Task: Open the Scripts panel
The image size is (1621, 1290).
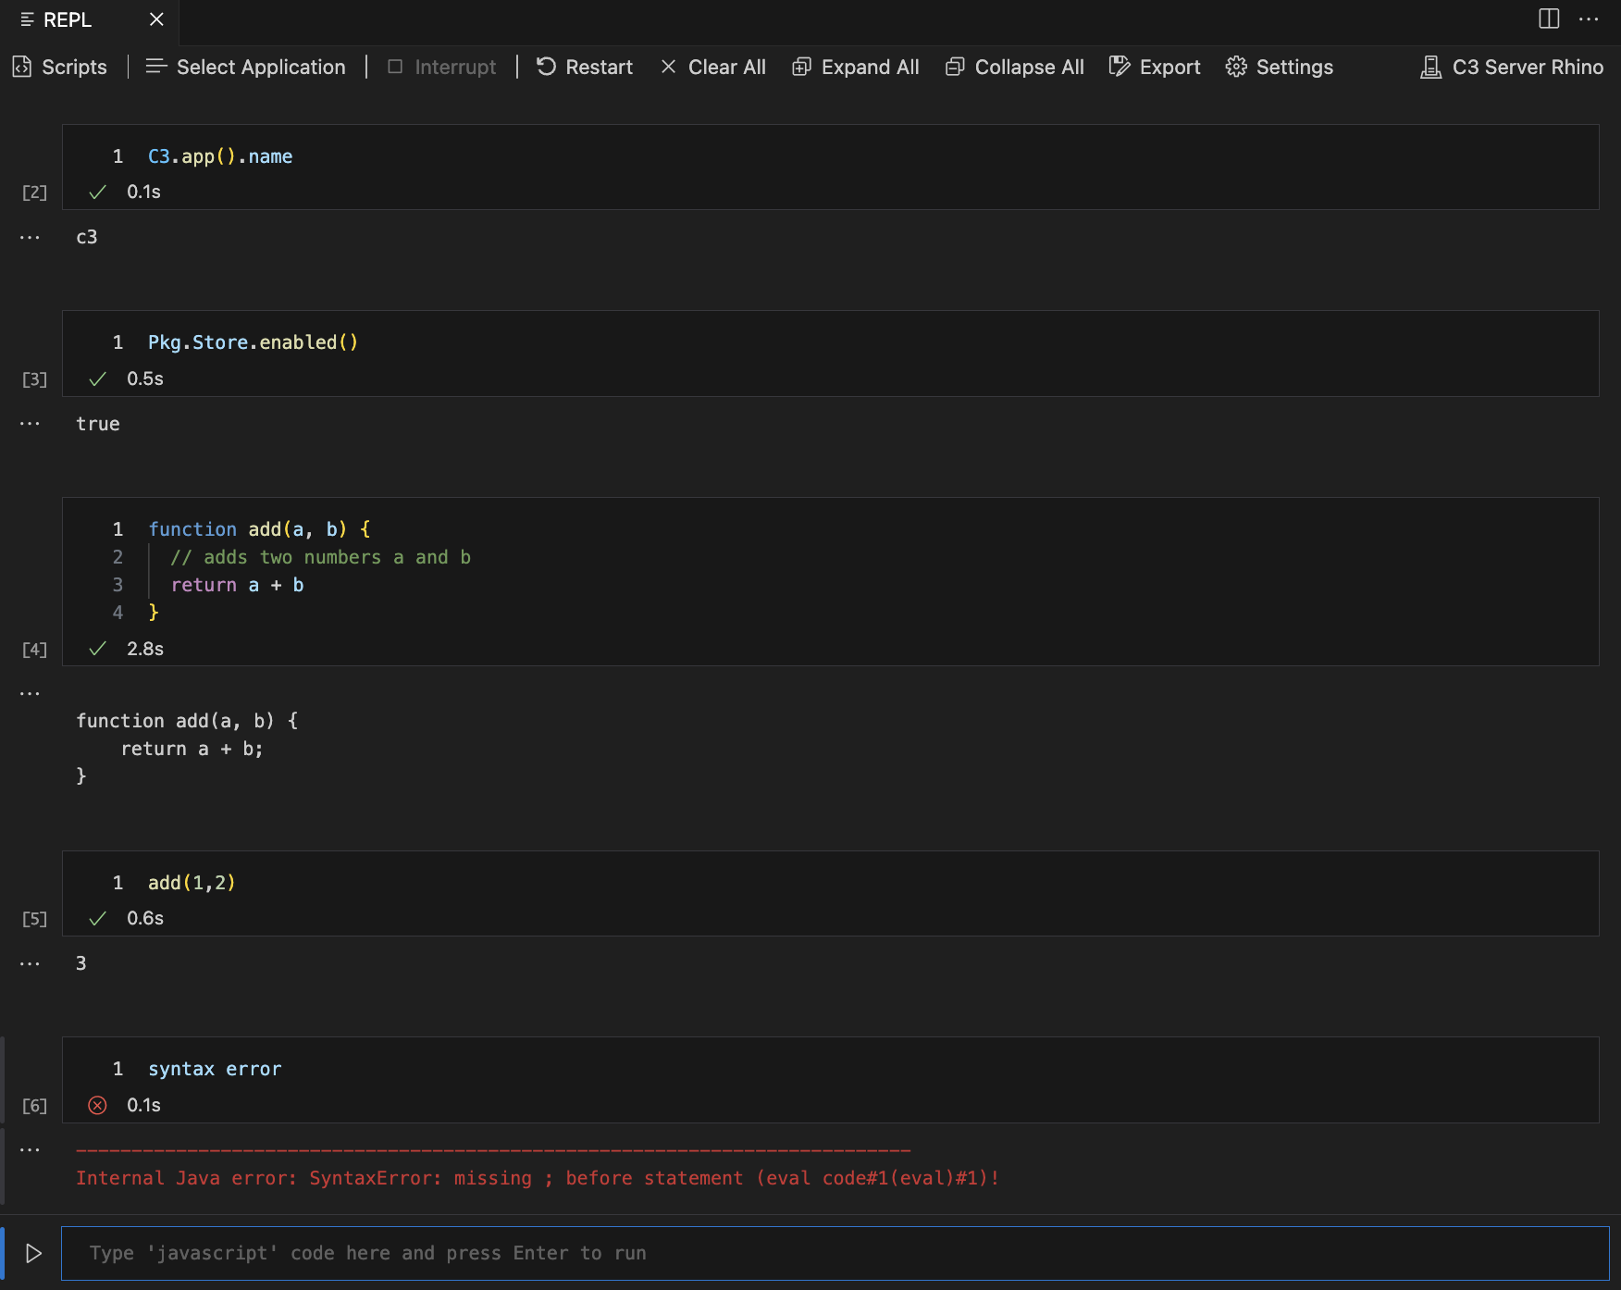Action: 59,67
